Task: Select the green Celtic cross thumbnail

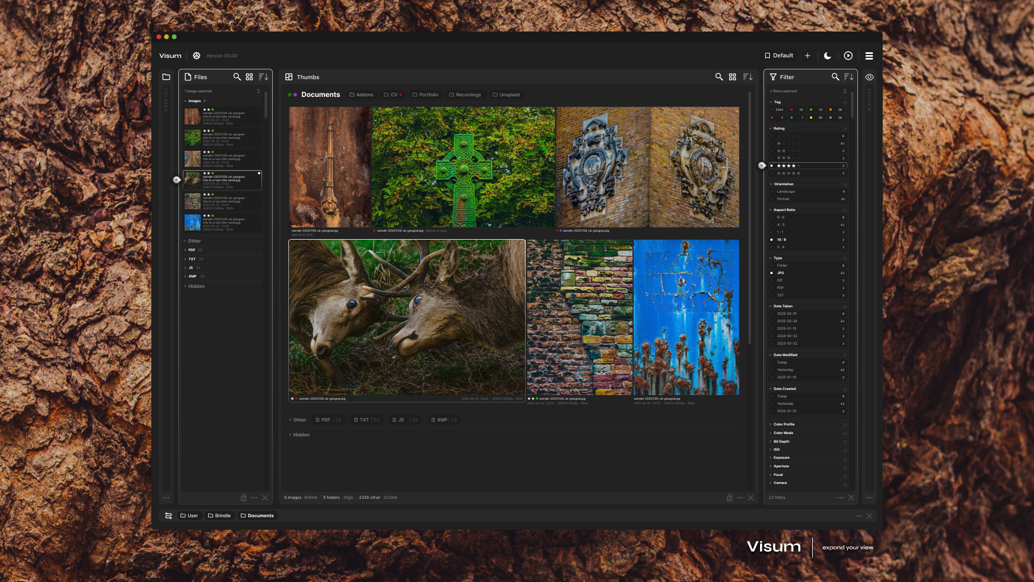Action: (x=463, y=167)
